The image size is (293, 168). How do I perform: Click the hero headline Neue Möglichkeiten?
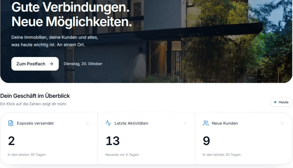72,22
